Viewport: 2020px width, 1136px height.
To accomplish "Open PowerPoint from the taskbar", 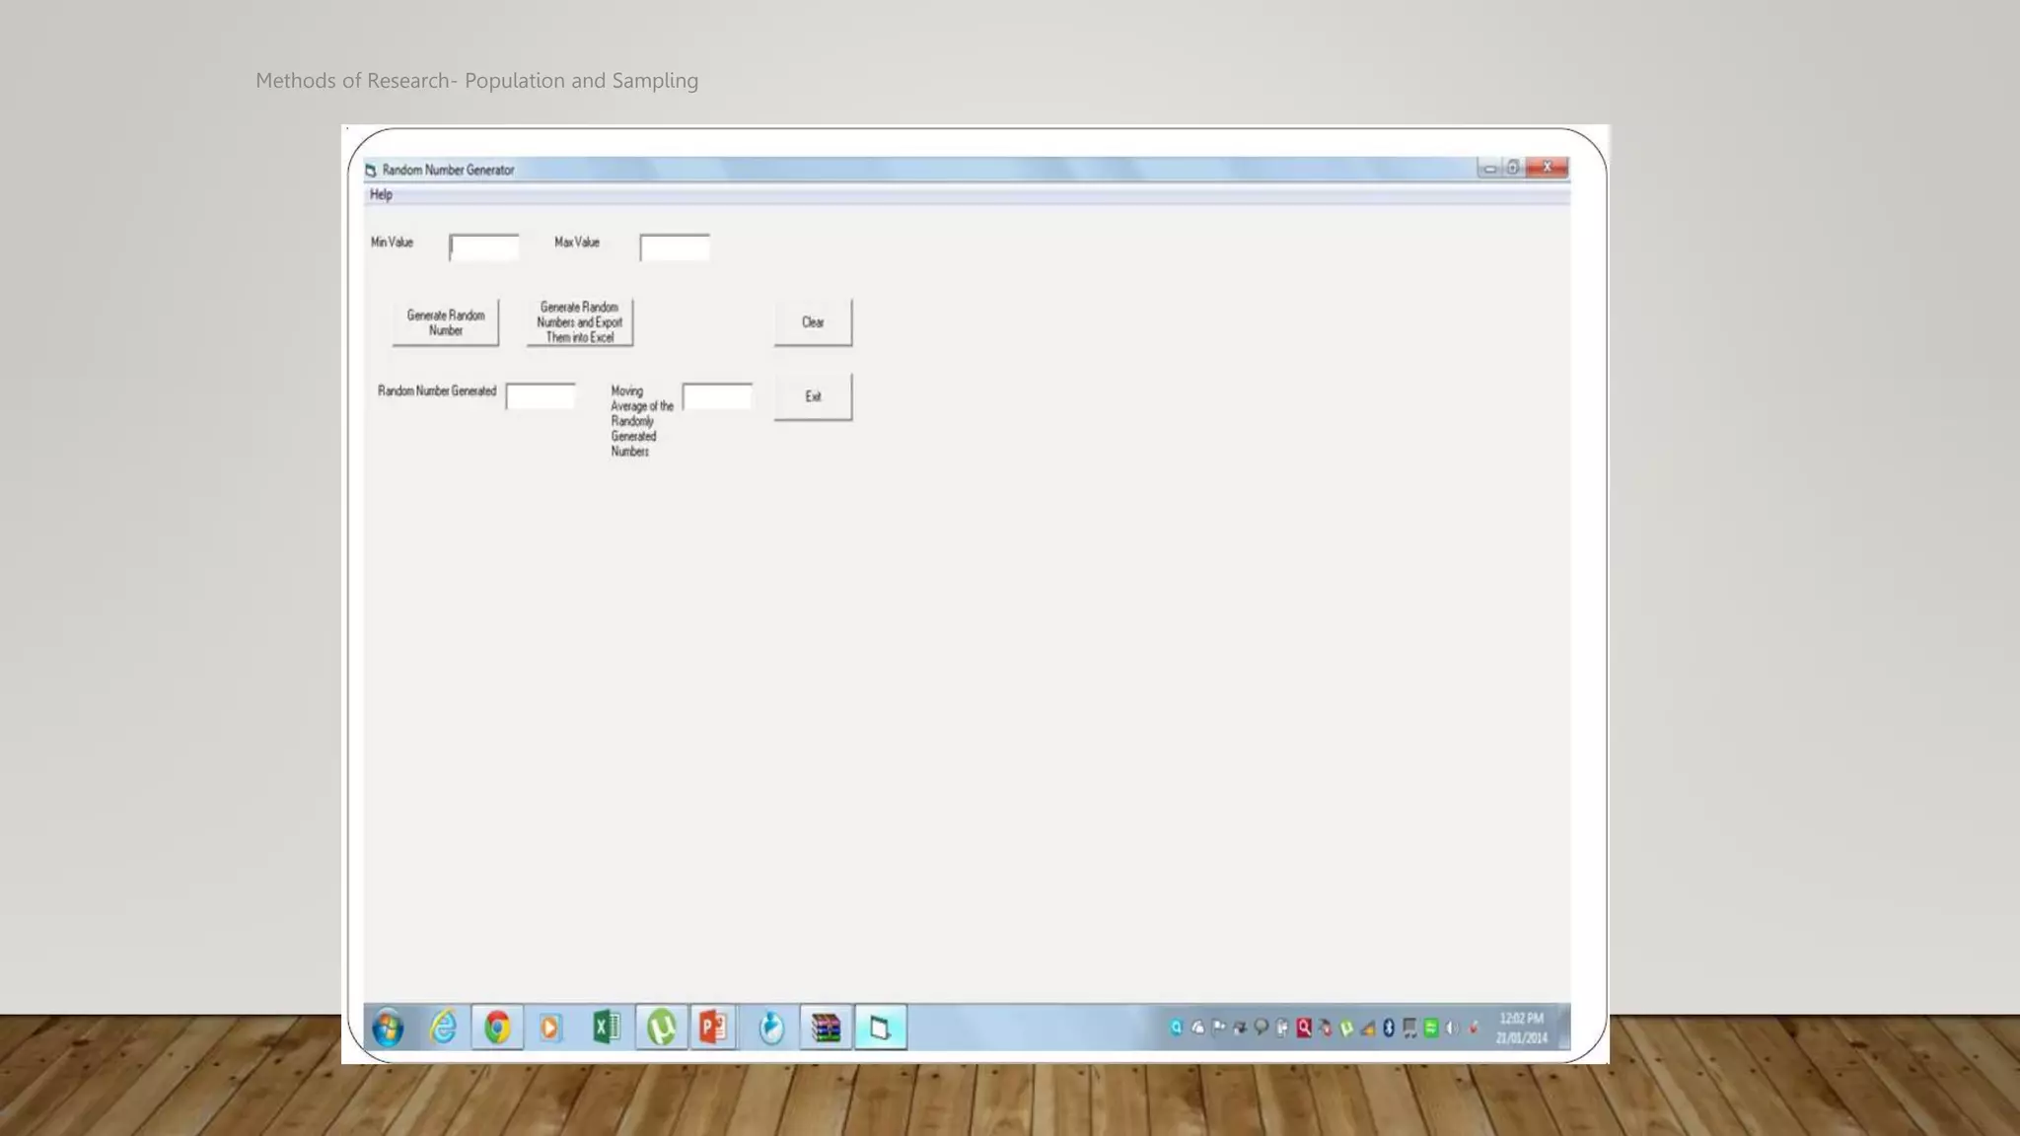I will 713,1028.
